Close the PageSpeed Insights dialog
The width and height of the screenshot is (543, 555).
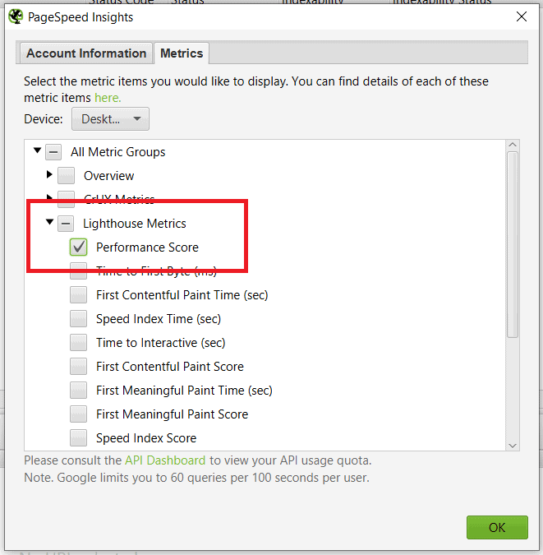pyautogui.click(x=521, y=16)
